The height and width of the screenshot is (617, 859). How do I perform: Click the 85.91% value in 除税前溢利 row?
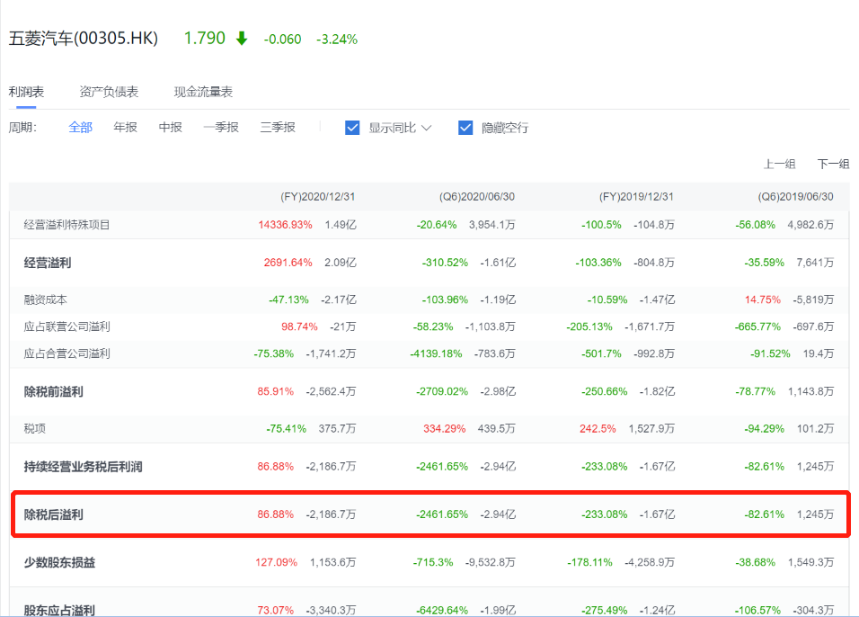pos(276,391)
